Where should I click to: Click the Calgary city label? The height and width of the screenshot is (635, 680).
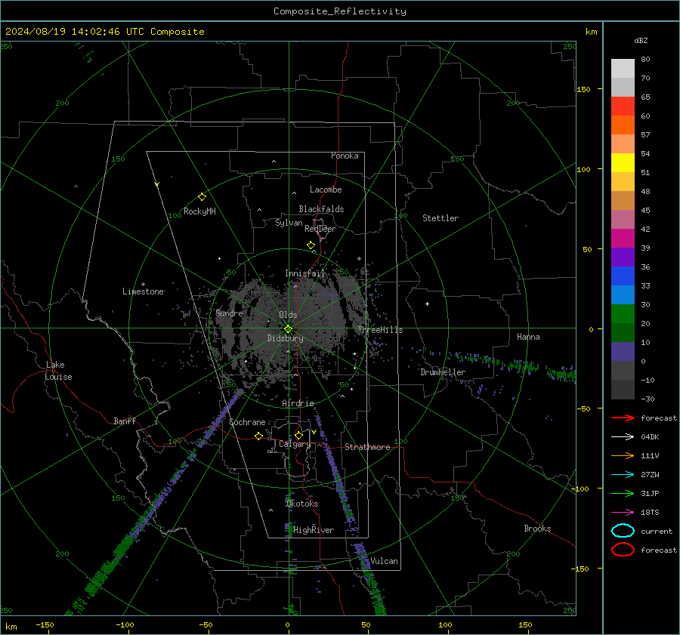pos(295,444)
